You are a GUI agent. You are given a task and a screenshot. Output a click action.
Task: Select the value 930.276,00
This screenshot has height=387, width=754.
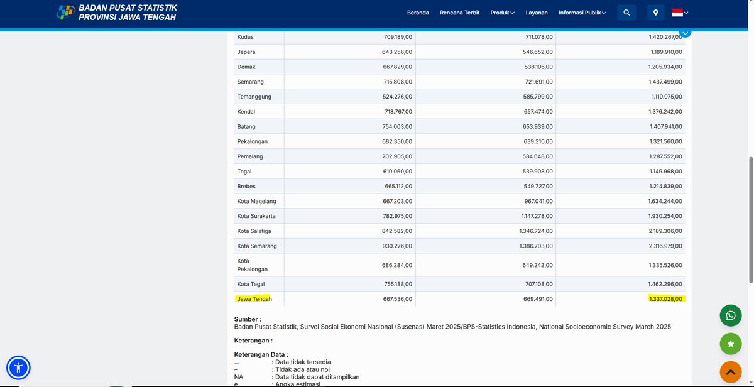tap(398, 246)
